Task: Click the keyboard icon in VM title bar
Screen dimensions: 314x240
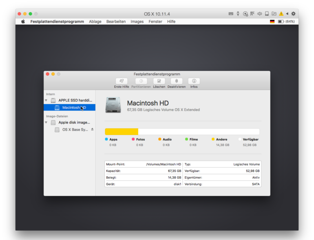Action: pos(231,14)
